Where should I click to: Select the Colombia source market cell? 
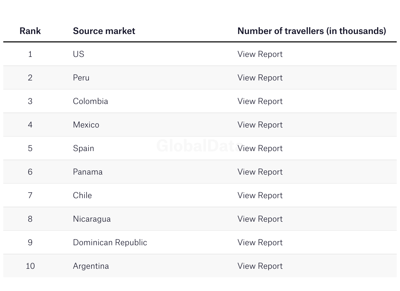90,101
